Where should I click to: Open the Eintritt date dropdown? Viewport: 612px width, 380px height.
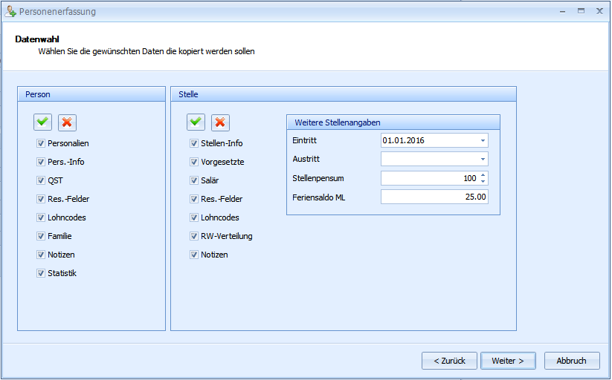482,140
